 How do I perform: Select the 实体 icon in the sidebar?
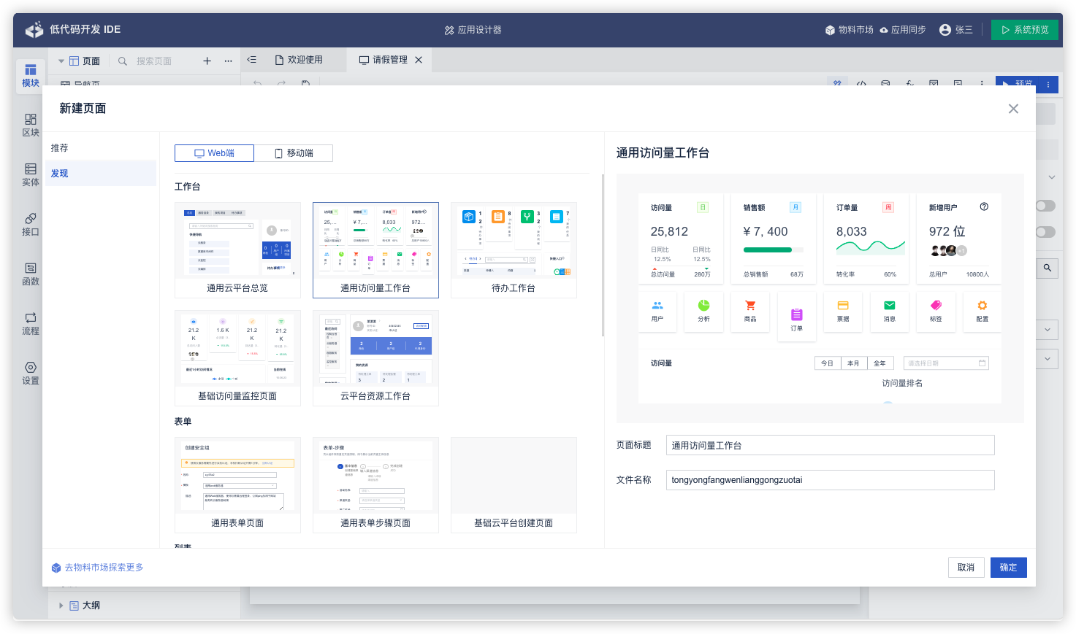30,174
